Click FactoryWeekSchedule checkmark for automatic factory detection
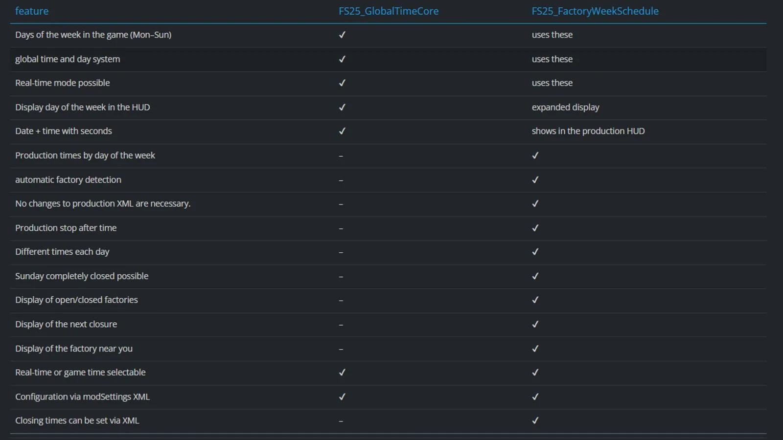Viewport: 783px width, 440px height. [535, 180]
